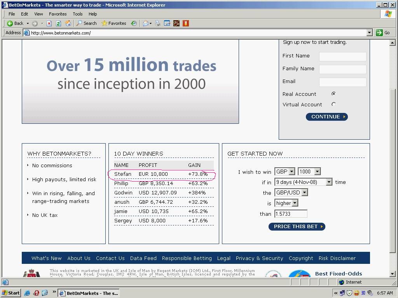The image size is (398, 298).
Task: Open the About Us footer link
Action: (79, 258)
